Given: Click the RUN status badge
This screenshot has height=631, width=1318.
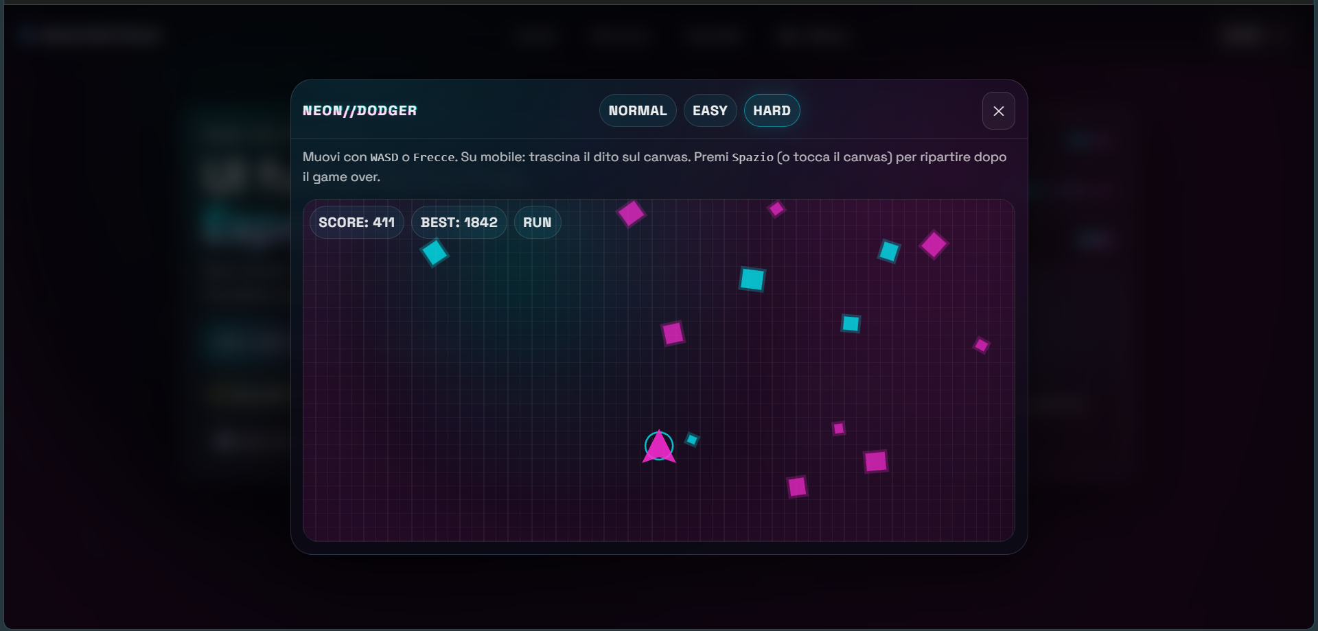Looking at the screenshot, I should 537,222.
